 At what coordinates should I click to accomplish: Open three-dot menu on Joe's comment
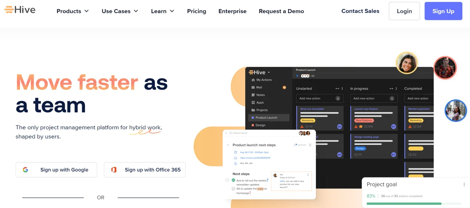pos(308,175)
